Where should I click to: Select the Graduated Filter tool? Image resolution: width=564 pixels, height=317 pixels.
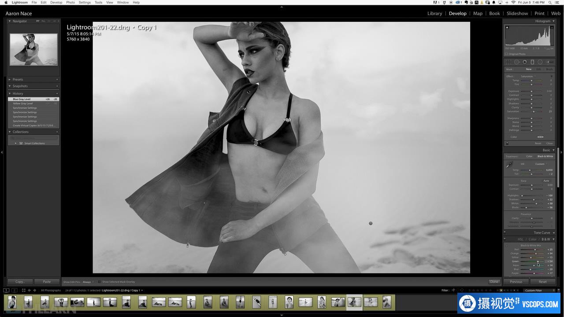pyautogui.click(x=532, y=62)
